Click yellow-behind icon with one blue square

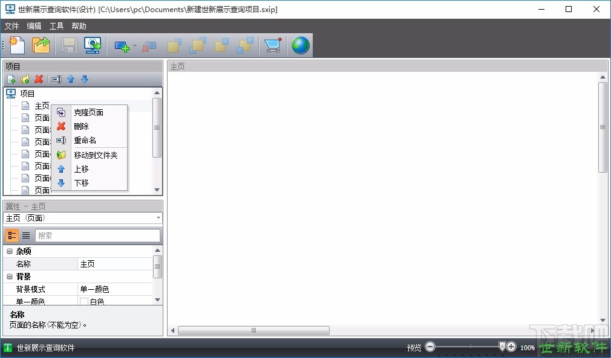[x=222, y=45]
